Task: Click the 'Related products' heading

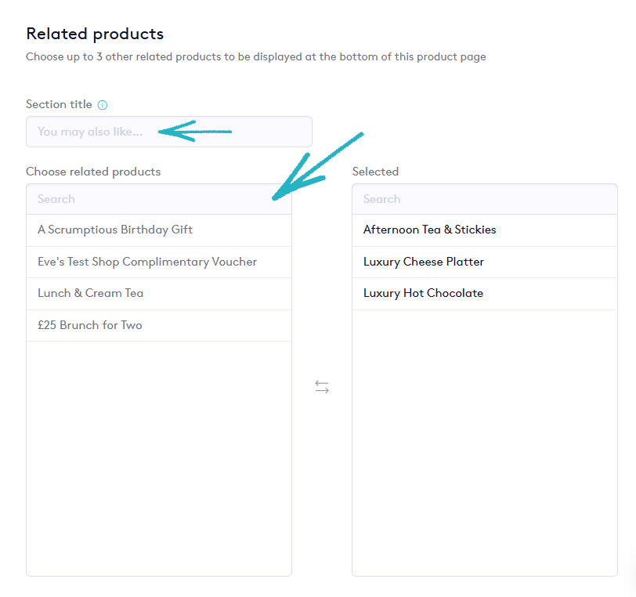Action: click(95, 34)
